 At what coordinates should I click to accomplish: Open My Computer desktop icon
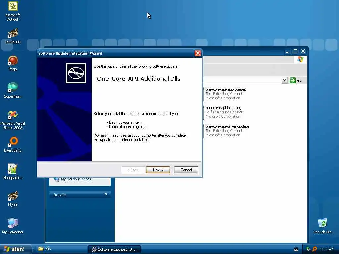[13, 226]
